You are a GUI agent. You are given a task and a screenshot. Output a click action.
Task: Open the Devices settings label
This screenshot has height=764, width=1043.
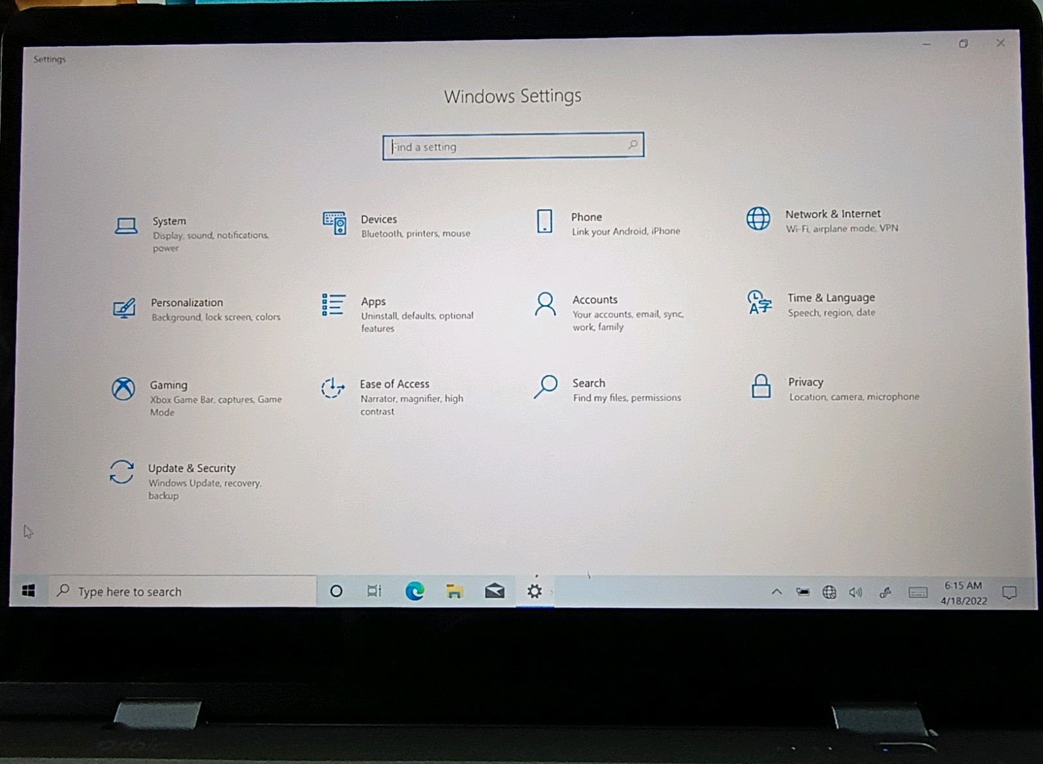(x=379, y=219)
